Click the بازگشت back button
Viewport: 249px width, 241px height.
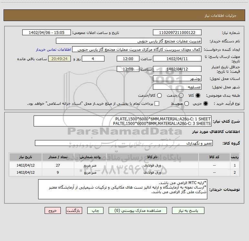point(74,211)
